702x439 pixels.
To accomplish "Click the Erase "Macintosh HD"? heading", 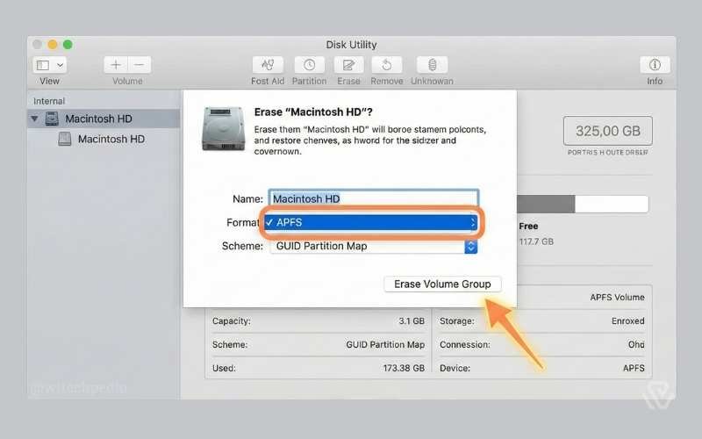I will click(313, 112).
